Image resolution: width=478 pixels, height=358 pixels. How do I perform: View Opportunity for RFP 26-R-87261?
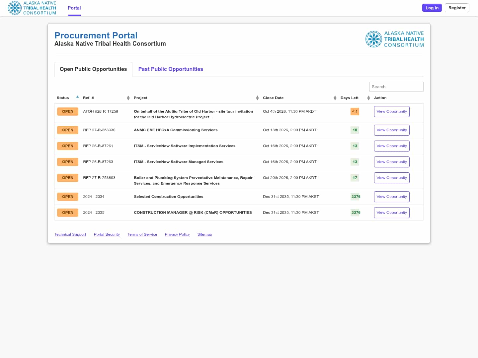click(392, 146)
